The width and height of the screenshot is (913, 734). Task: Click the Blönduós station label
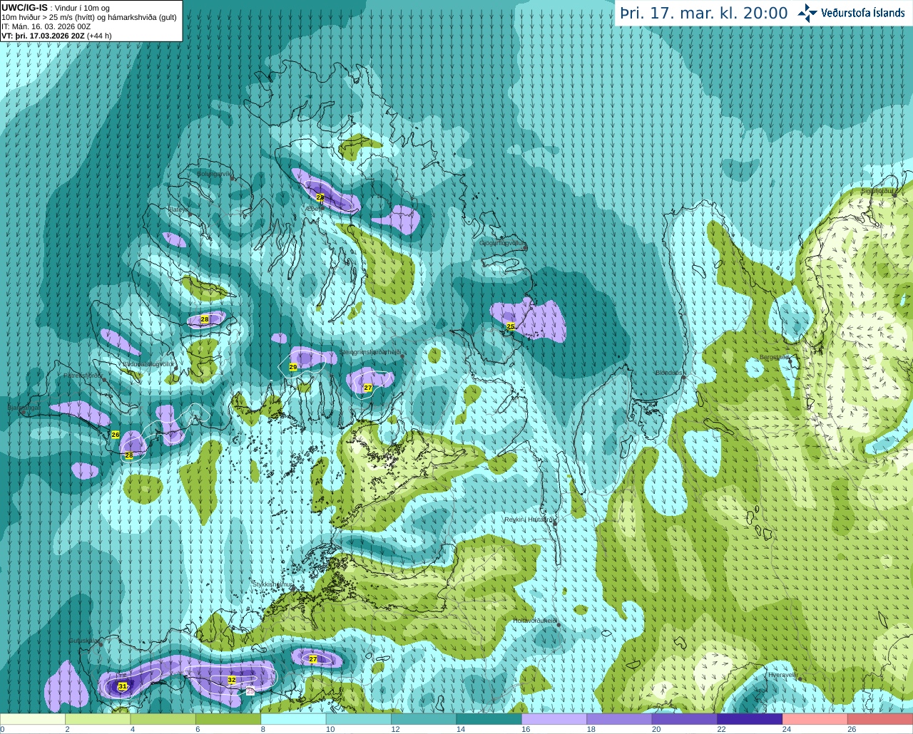670,373
